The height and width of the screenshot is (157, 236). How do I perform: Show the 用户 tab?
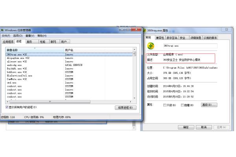click(65, 42)
